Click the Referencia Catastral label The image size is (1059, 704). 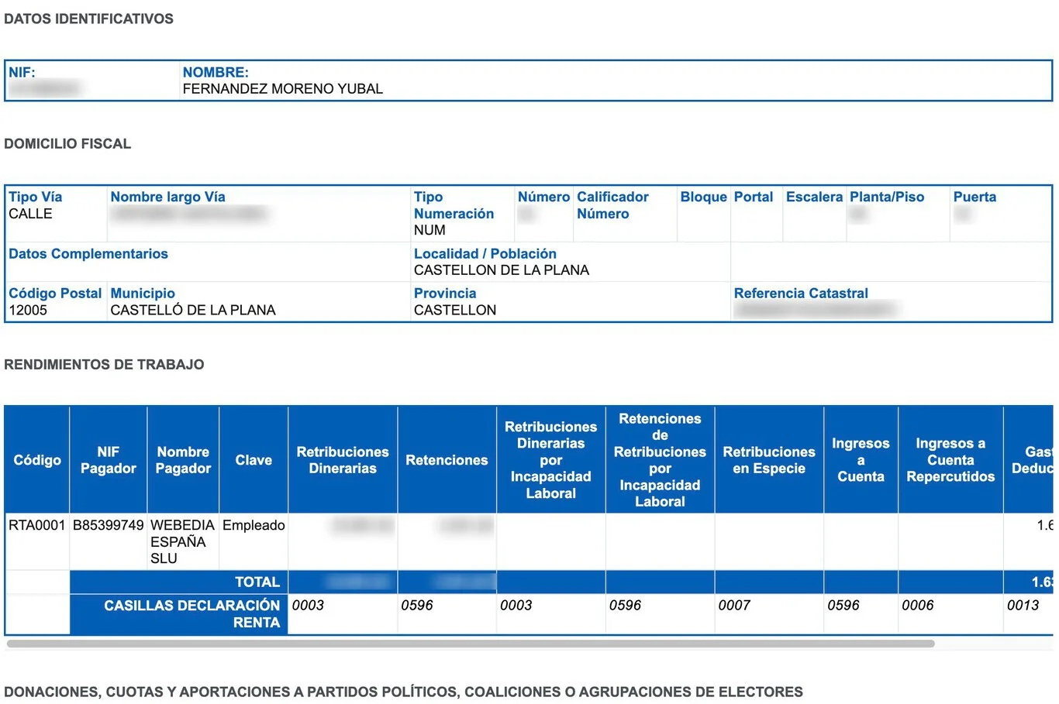click(x=801, y=293)
